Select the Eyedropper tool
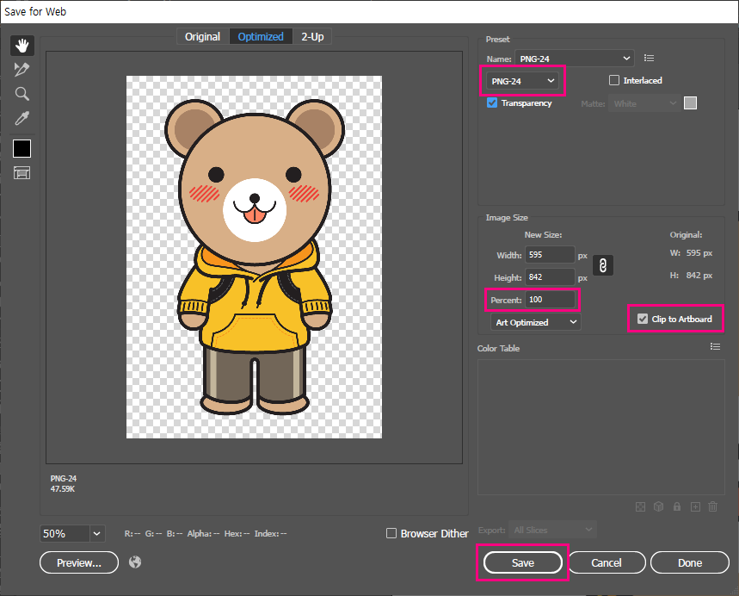The height and width of the screenshot is (596, 739). [x=22, y=119]
